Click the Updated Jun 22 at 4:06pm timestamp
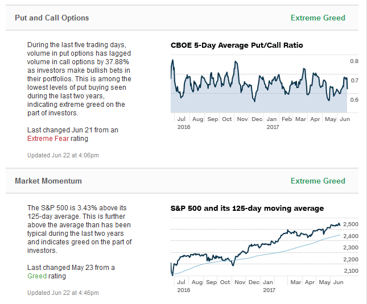Image resolution: width=367 pixels, height=304 pixels. (63, 155)
